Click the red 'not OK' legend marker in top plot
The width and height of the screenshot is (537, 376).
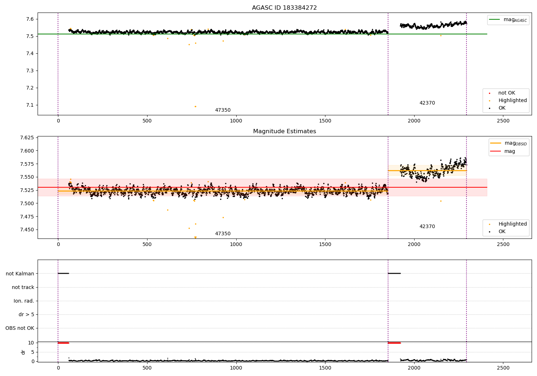(x=489, y=93)
